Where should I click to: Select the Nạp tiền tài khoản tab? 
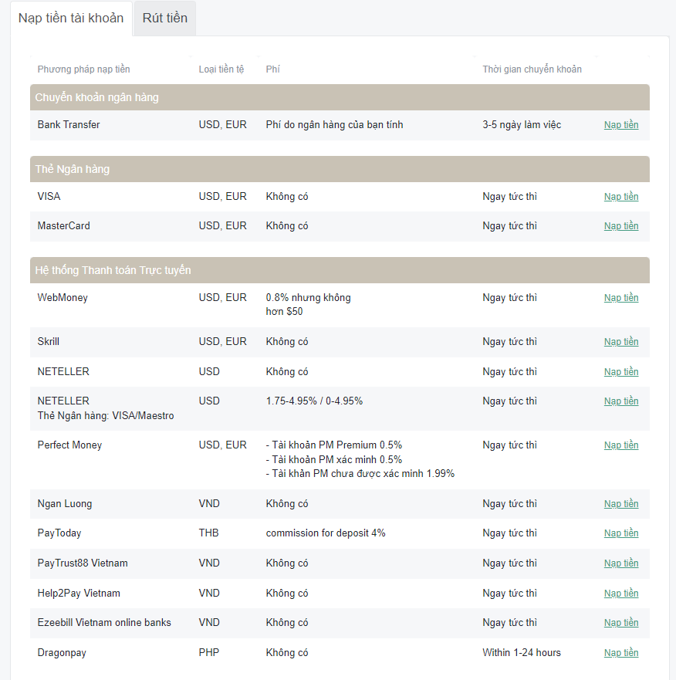tap(71, 19)
